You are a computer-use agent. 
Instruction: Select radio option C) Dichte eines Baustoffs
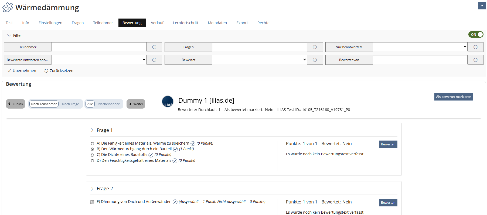point(92,155)
